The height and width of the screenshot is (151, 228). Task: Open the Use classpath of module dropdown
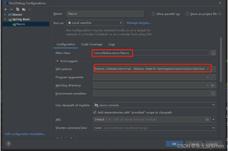click(154, 105)
